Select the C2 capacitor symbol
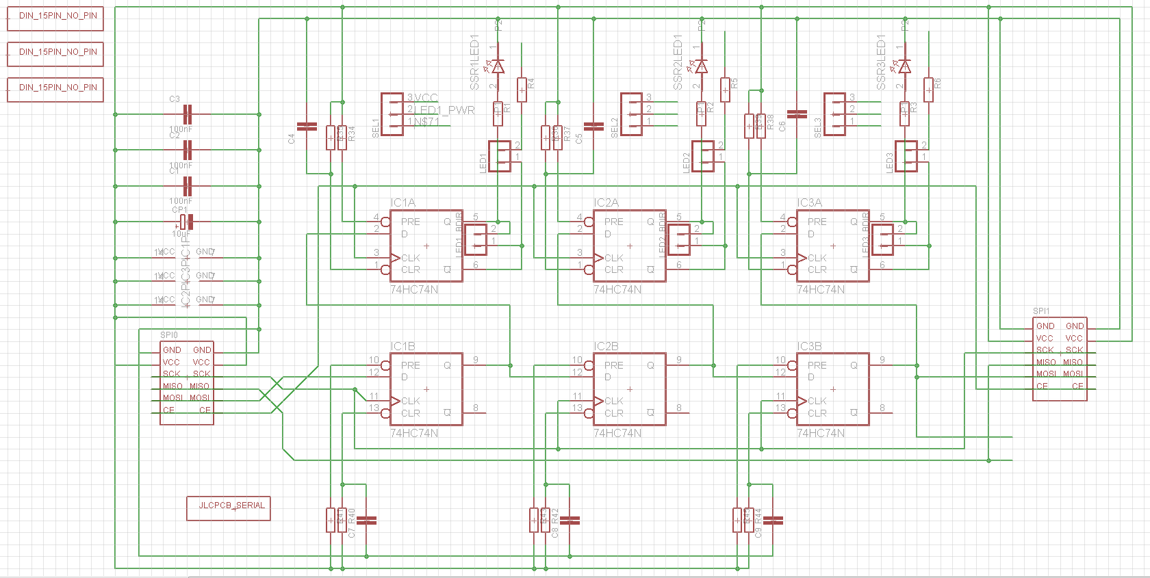This screenshot has width=1150, height=578. 188,150
